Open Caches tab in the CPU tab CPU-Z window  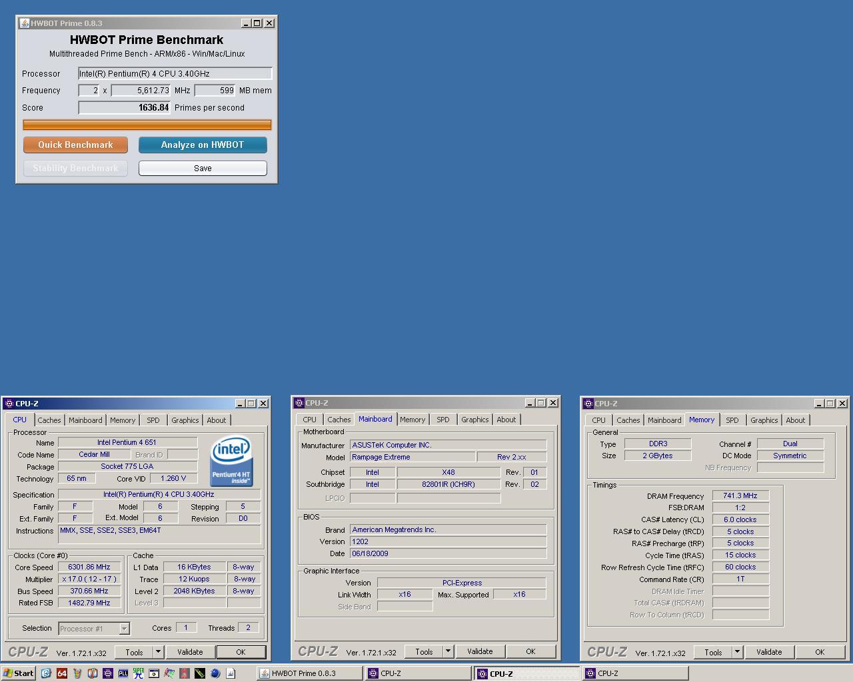click(49, 420)
